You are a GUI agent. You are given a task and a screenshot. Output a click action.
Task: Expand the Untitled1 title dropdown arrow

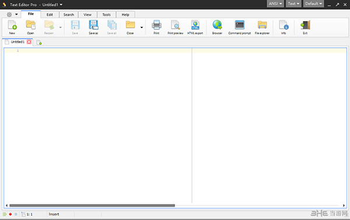click(61, 5)
